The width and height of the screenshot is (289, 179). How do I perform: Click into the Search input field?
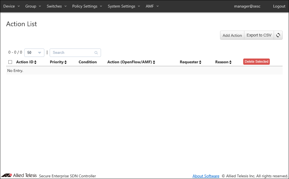click(x=73, y=53)
